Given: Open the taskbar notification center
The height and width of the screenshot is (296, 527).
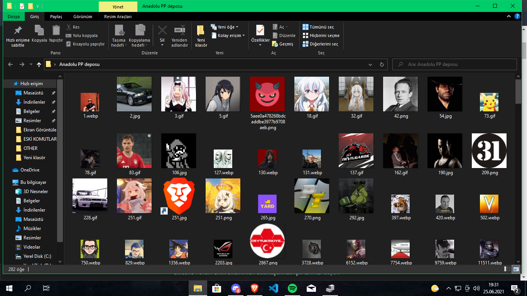Looking at the screenshot, I should pyautogui.click(x=515, y=288).
